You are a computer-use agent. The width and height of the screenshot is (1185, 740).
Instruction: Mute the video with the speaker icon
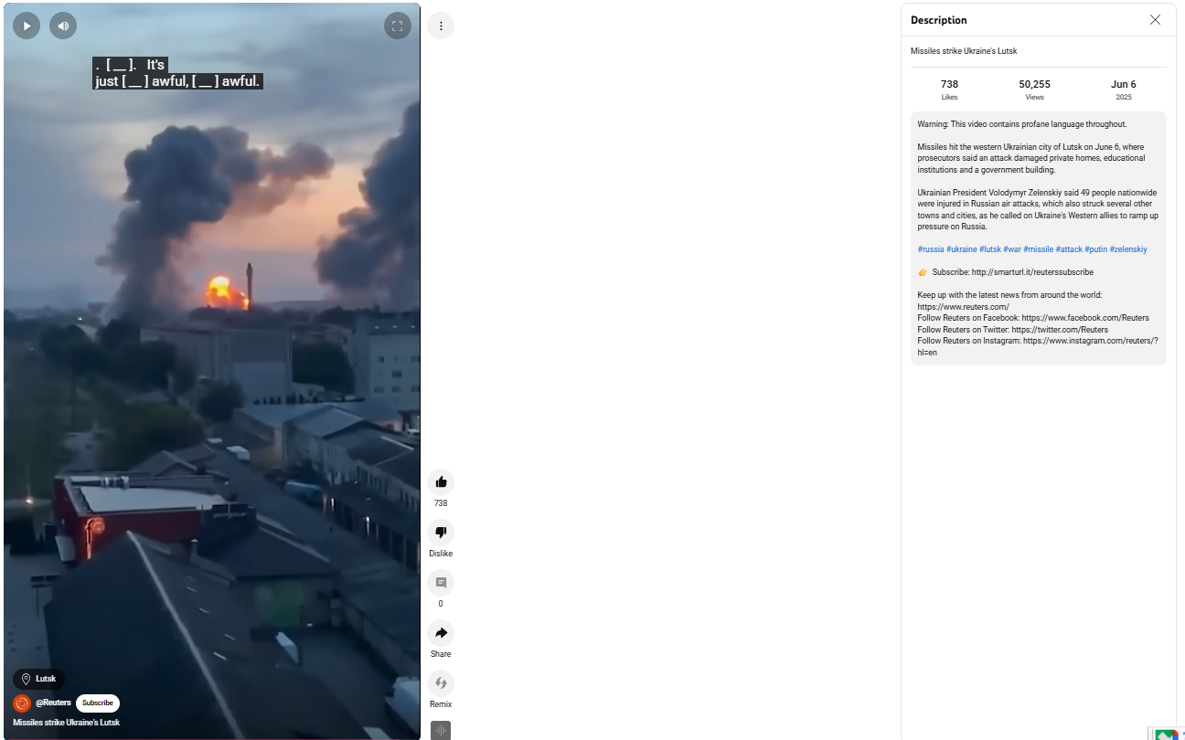63,26
